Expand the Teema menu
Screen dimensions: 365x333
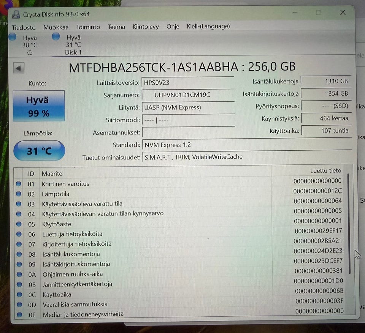click(116, 27)
